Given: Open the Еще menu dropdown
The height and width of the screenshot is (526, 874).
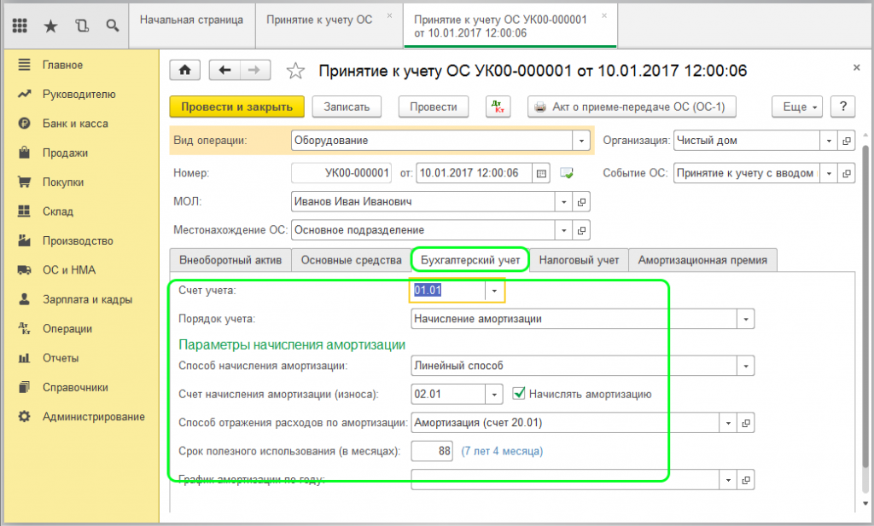Looking at the screenshot, I should (x=797, y=107).
